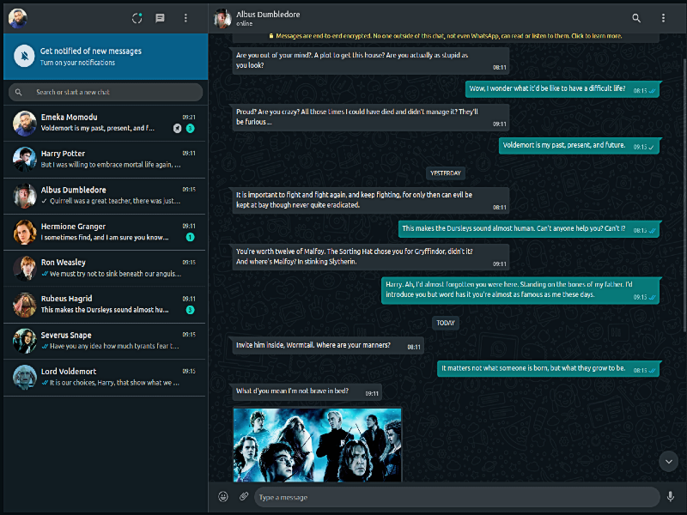Image resolution: width=687 pixels, height=515 pixels.
Task: Start a new chat with the message icon
Action: coord(160,18)
